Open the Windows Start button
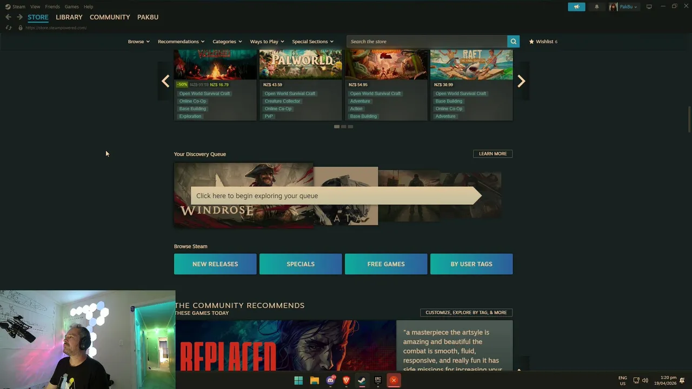The height and width of the screenshot is (389, 692). tap(298, 380)
